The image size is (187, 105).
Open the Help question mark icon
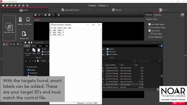pos(23,6)
